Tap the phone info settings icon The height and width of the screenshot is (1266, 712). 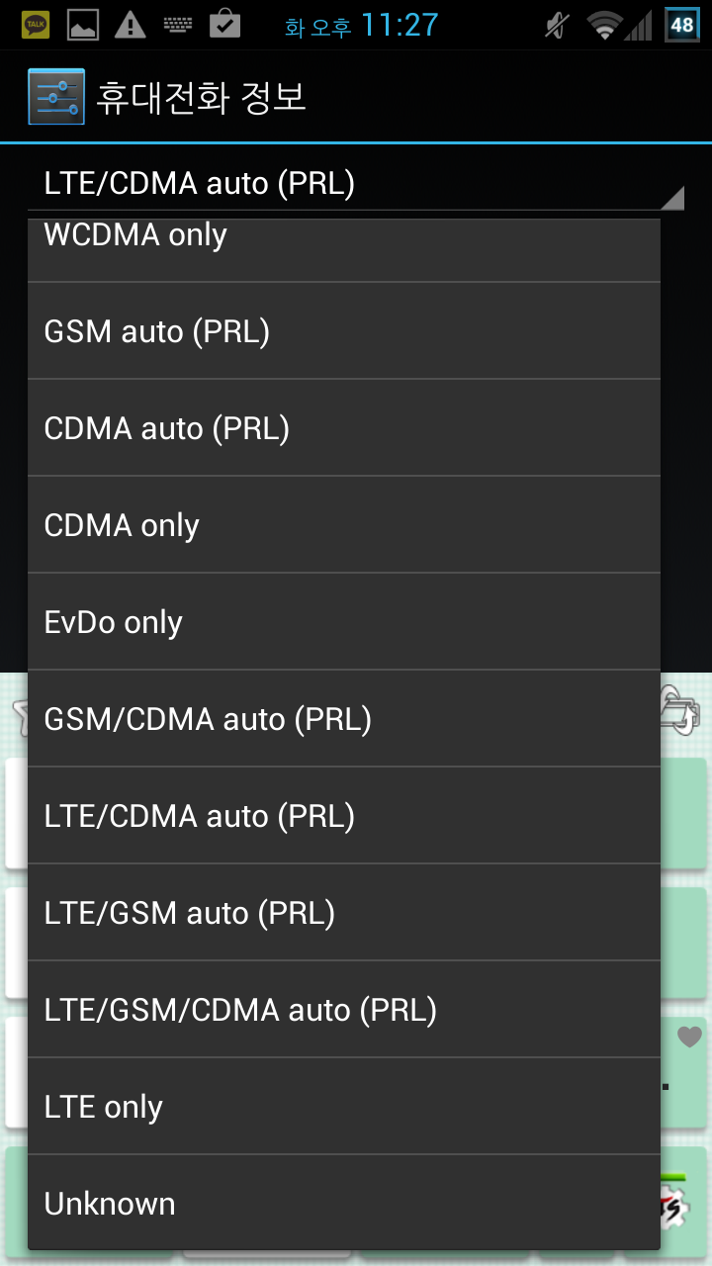56,97
